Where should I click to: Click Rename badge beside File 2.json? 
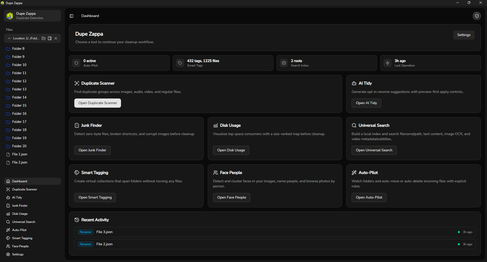[85, 244]
